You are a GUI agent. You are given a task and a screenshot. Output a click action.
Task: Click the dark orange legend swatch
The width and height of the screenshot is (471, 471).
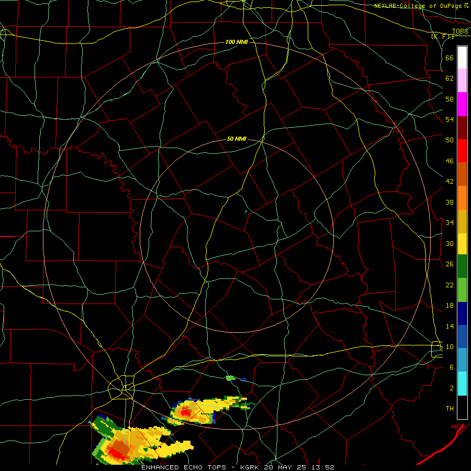tap(462, 174)
